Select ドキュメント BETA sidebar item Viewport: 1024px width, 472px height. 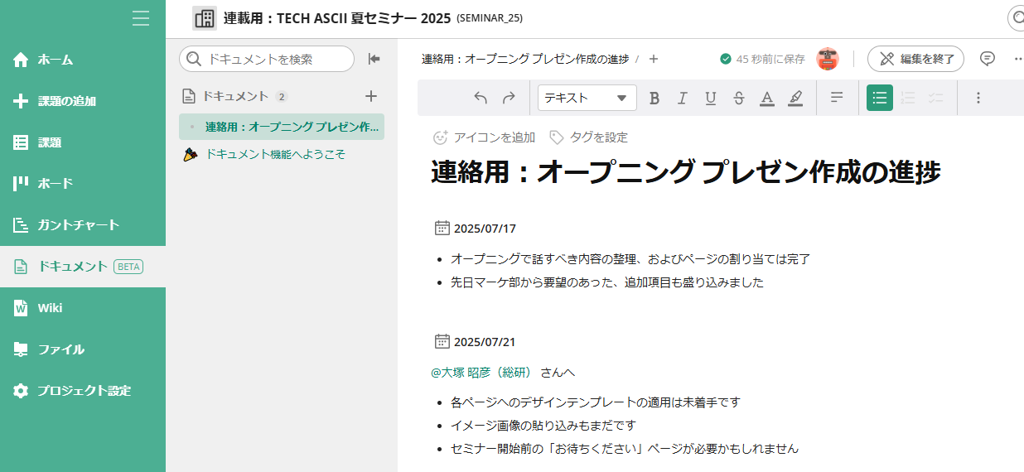click(x=83, y=267)
